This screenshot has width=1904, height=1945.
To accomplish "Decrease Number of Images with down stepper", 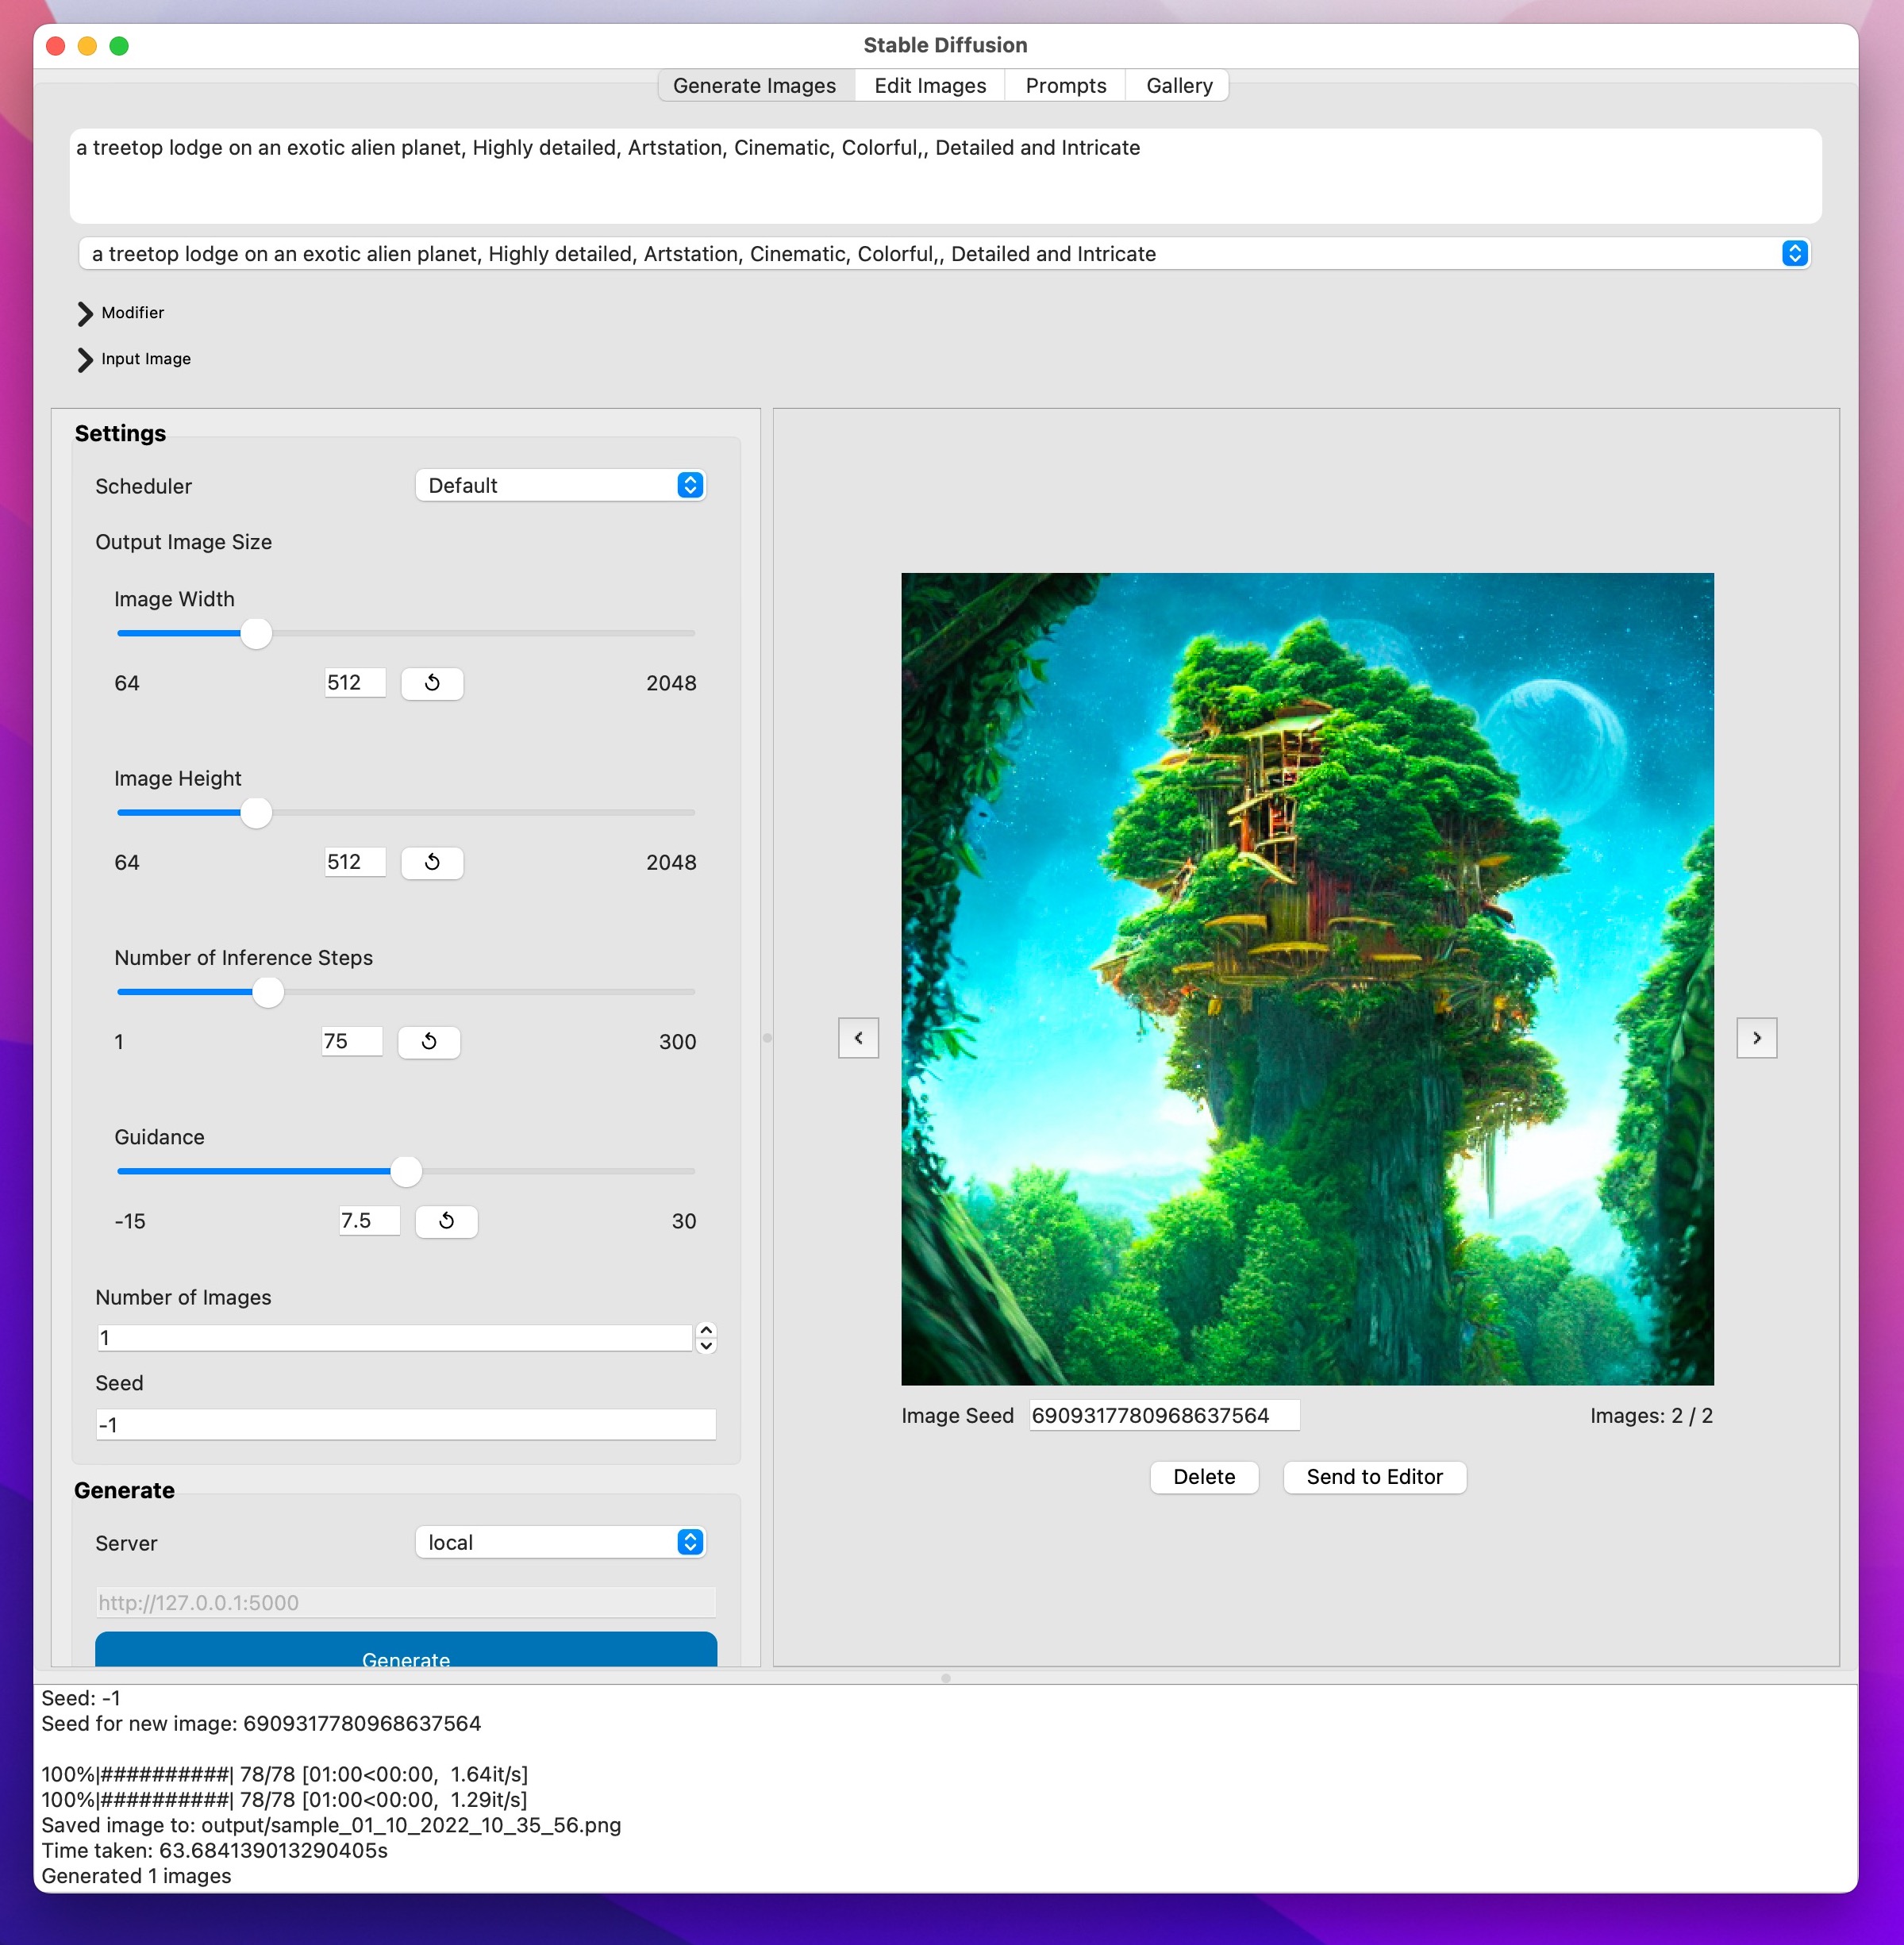I will (x=706, y=1346).
